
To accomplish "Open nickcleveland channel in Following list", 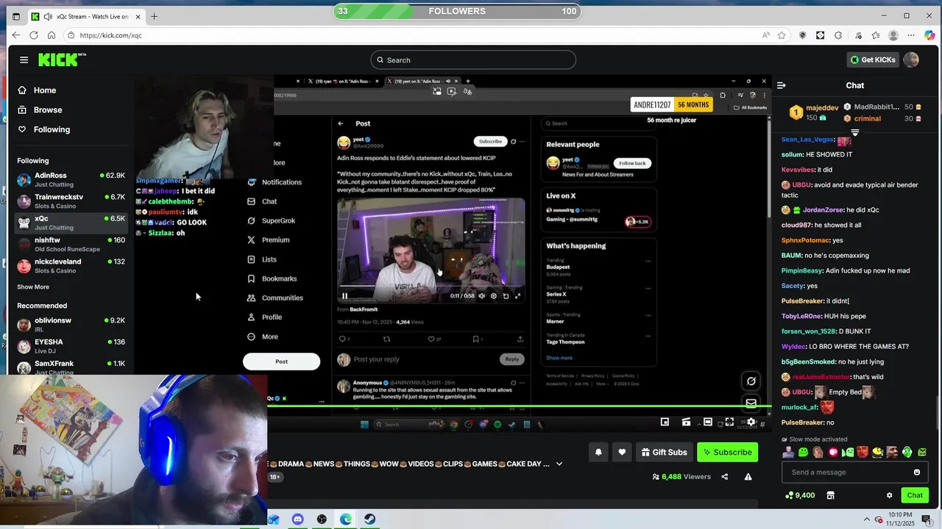I will (x=71, y=265).
